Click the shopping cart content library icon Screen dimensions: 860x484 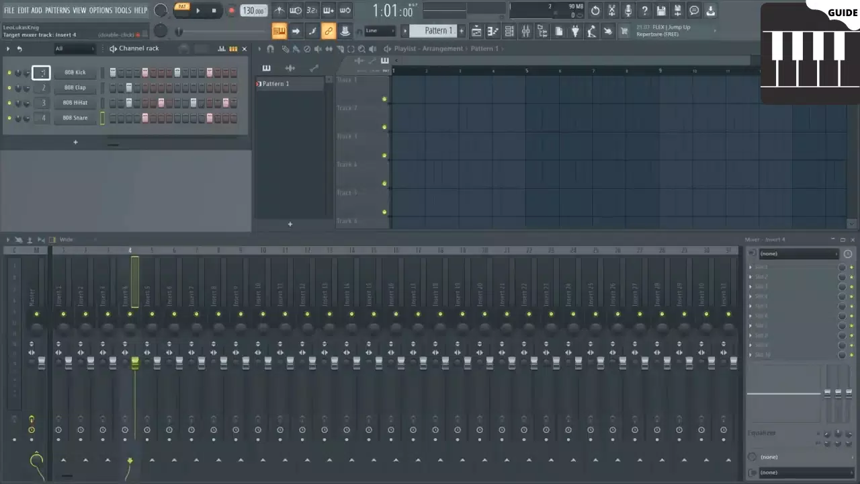pyautogui.click(x=624, y=31)
